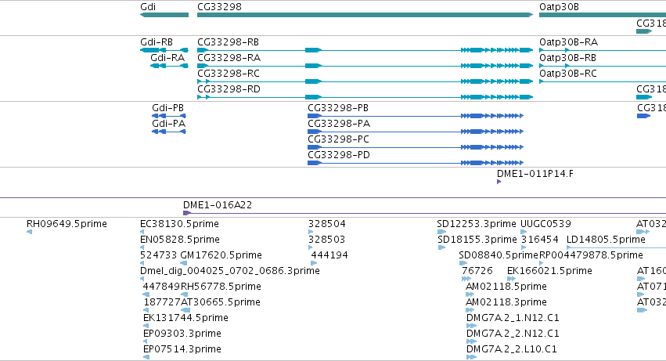The height and width of the screenshot is (361, 666).
Task: Pick the CG33298-PC protein label
Action: coord(339,139)
